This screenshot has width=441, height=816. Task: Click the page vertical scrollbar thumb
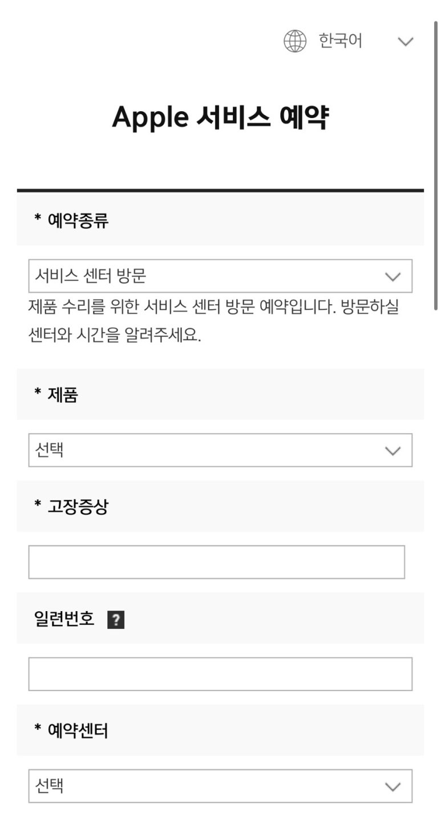tap(436, 165)
